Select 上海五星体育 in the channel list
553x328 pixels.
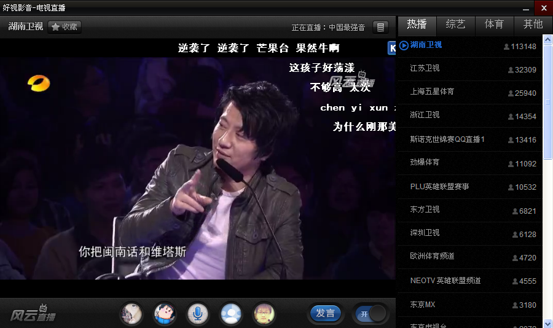coord(432,92)
